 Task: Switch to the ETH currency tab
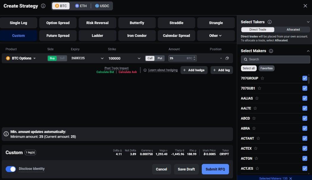click(x=81, y=6)
